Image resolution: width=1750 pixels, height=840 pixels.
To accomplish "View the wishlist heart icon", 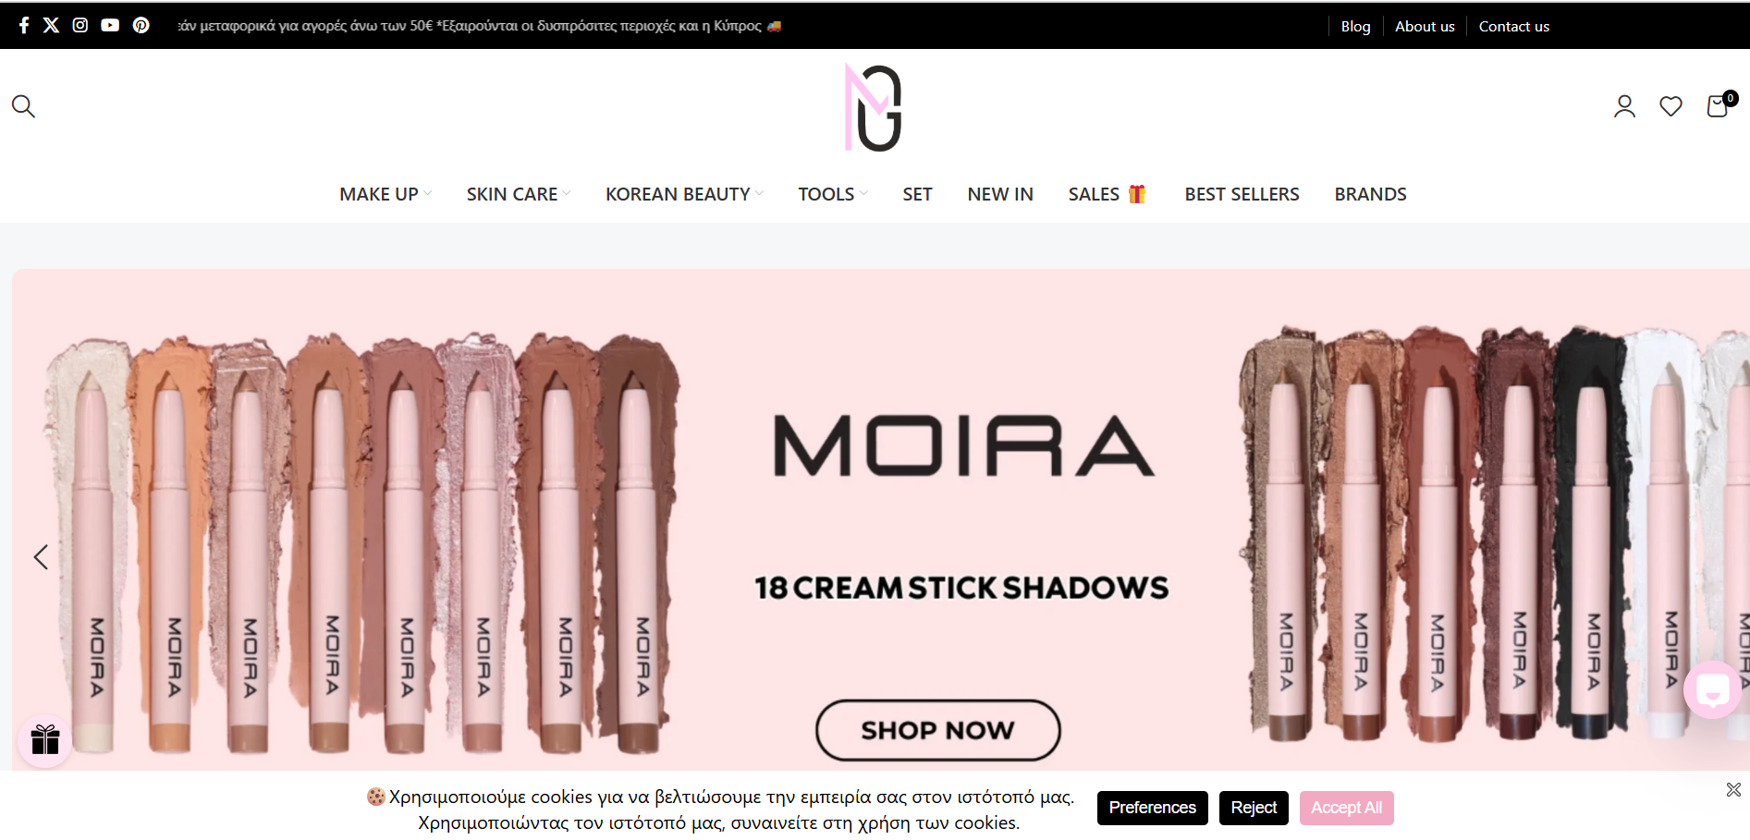I will [x=1670, y=106].
